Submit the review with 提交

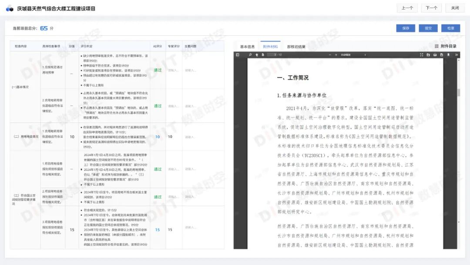(x=428, y=28)
